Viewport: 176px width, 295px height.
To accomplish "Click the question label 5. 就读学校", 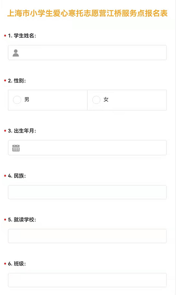I will click(x=22, y=220).
